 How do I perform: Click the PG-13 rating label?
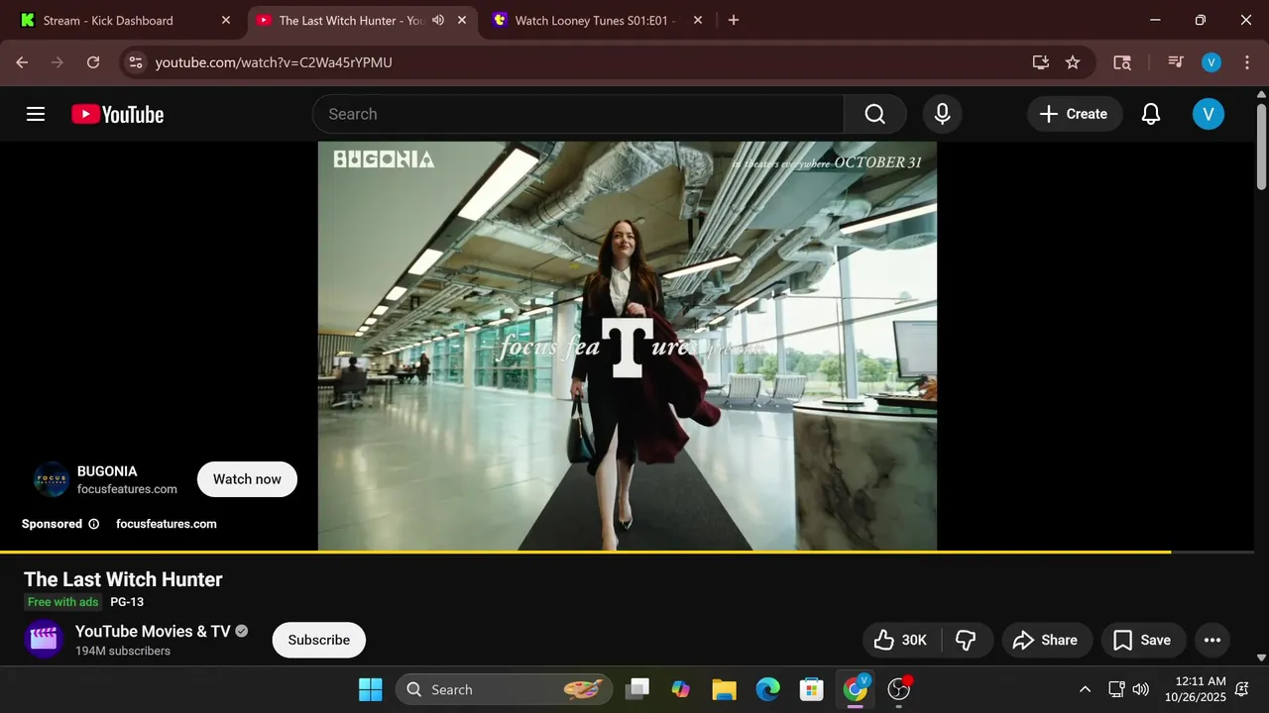pos(127,602)
